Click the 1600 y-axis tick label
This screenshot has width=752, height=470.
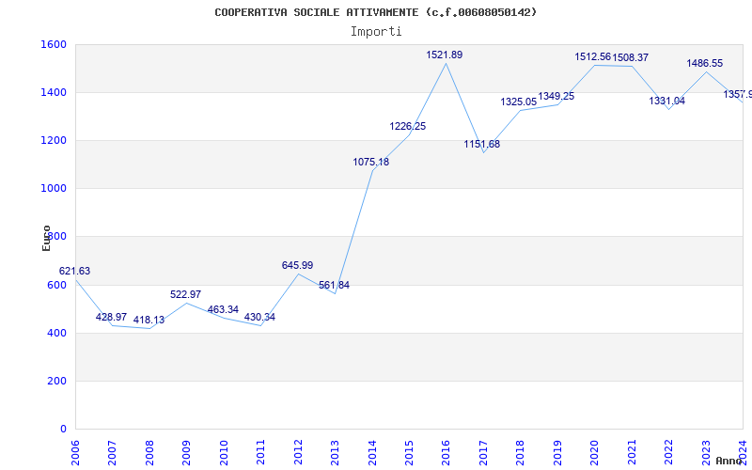[x=54, y=44]
